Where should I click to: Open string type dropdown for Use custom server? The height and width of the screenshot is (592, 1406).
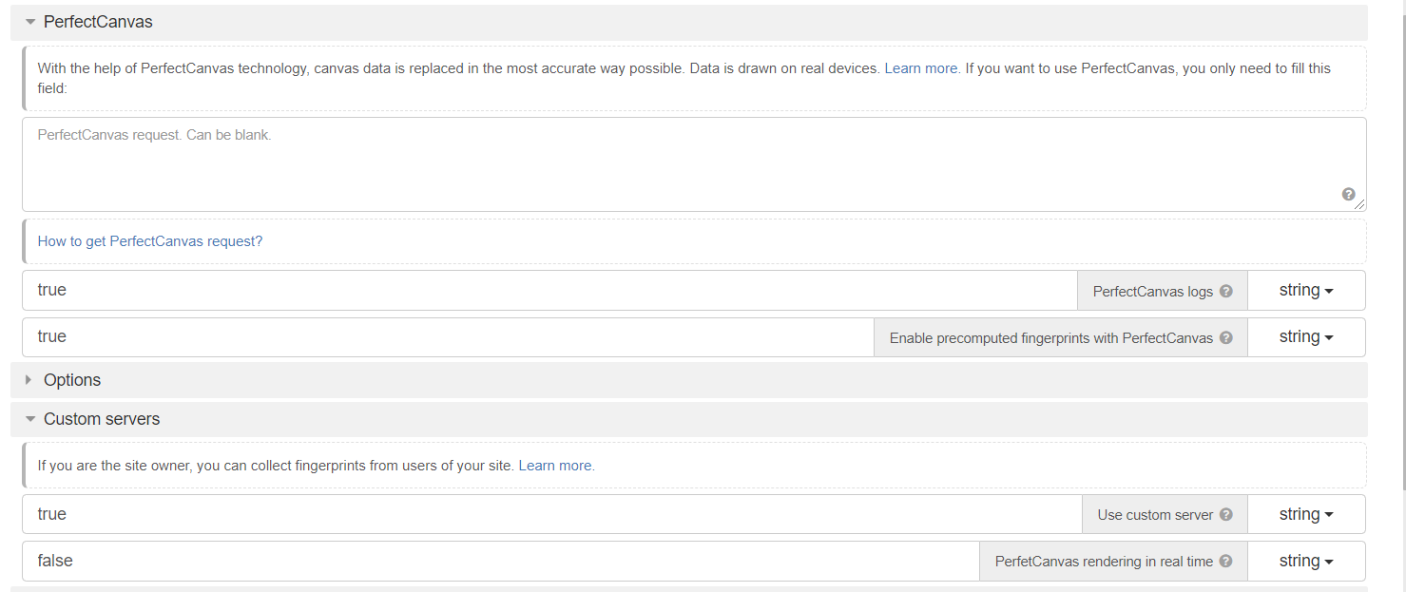coord(1305,514)
